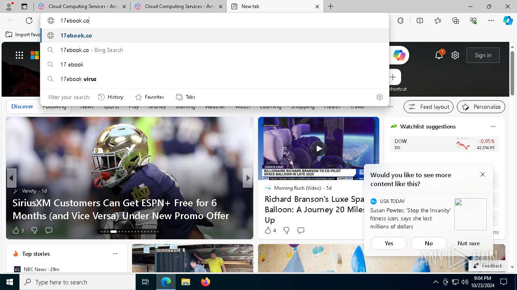The image size is (517, 290).
Task: Open the browser profile icon
Action: point(8,6)
